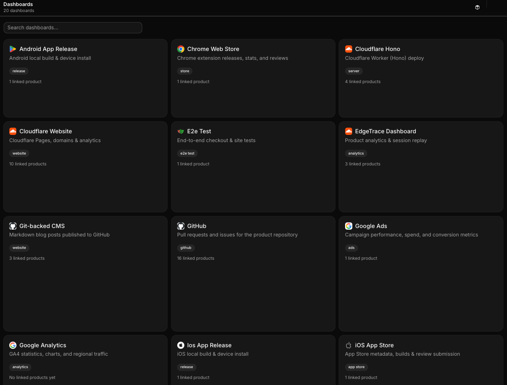Focus the Search dashboards input field
Screen dimensions: 507x385
click(x=73, y=28)
